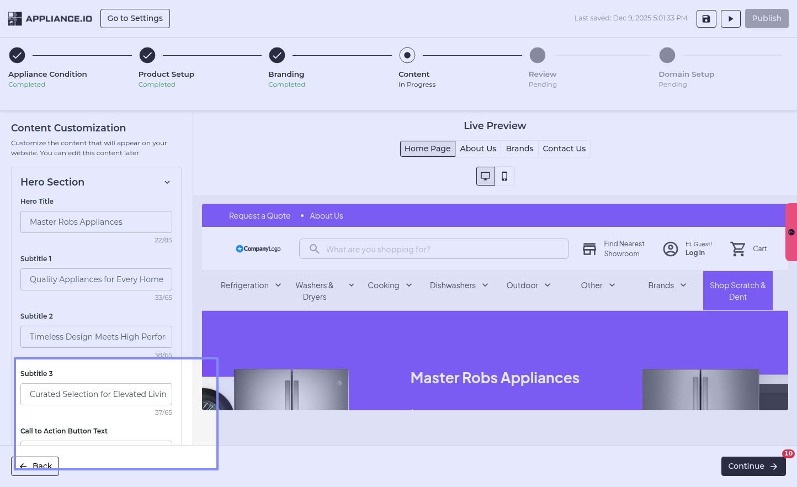797x487 pixels.
Task: Switch preview to mobile view icon
Action: [x=504, y=176]
